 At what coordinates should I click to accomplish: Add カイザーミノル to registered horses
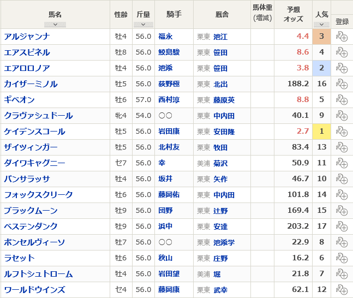pos(342,84)
